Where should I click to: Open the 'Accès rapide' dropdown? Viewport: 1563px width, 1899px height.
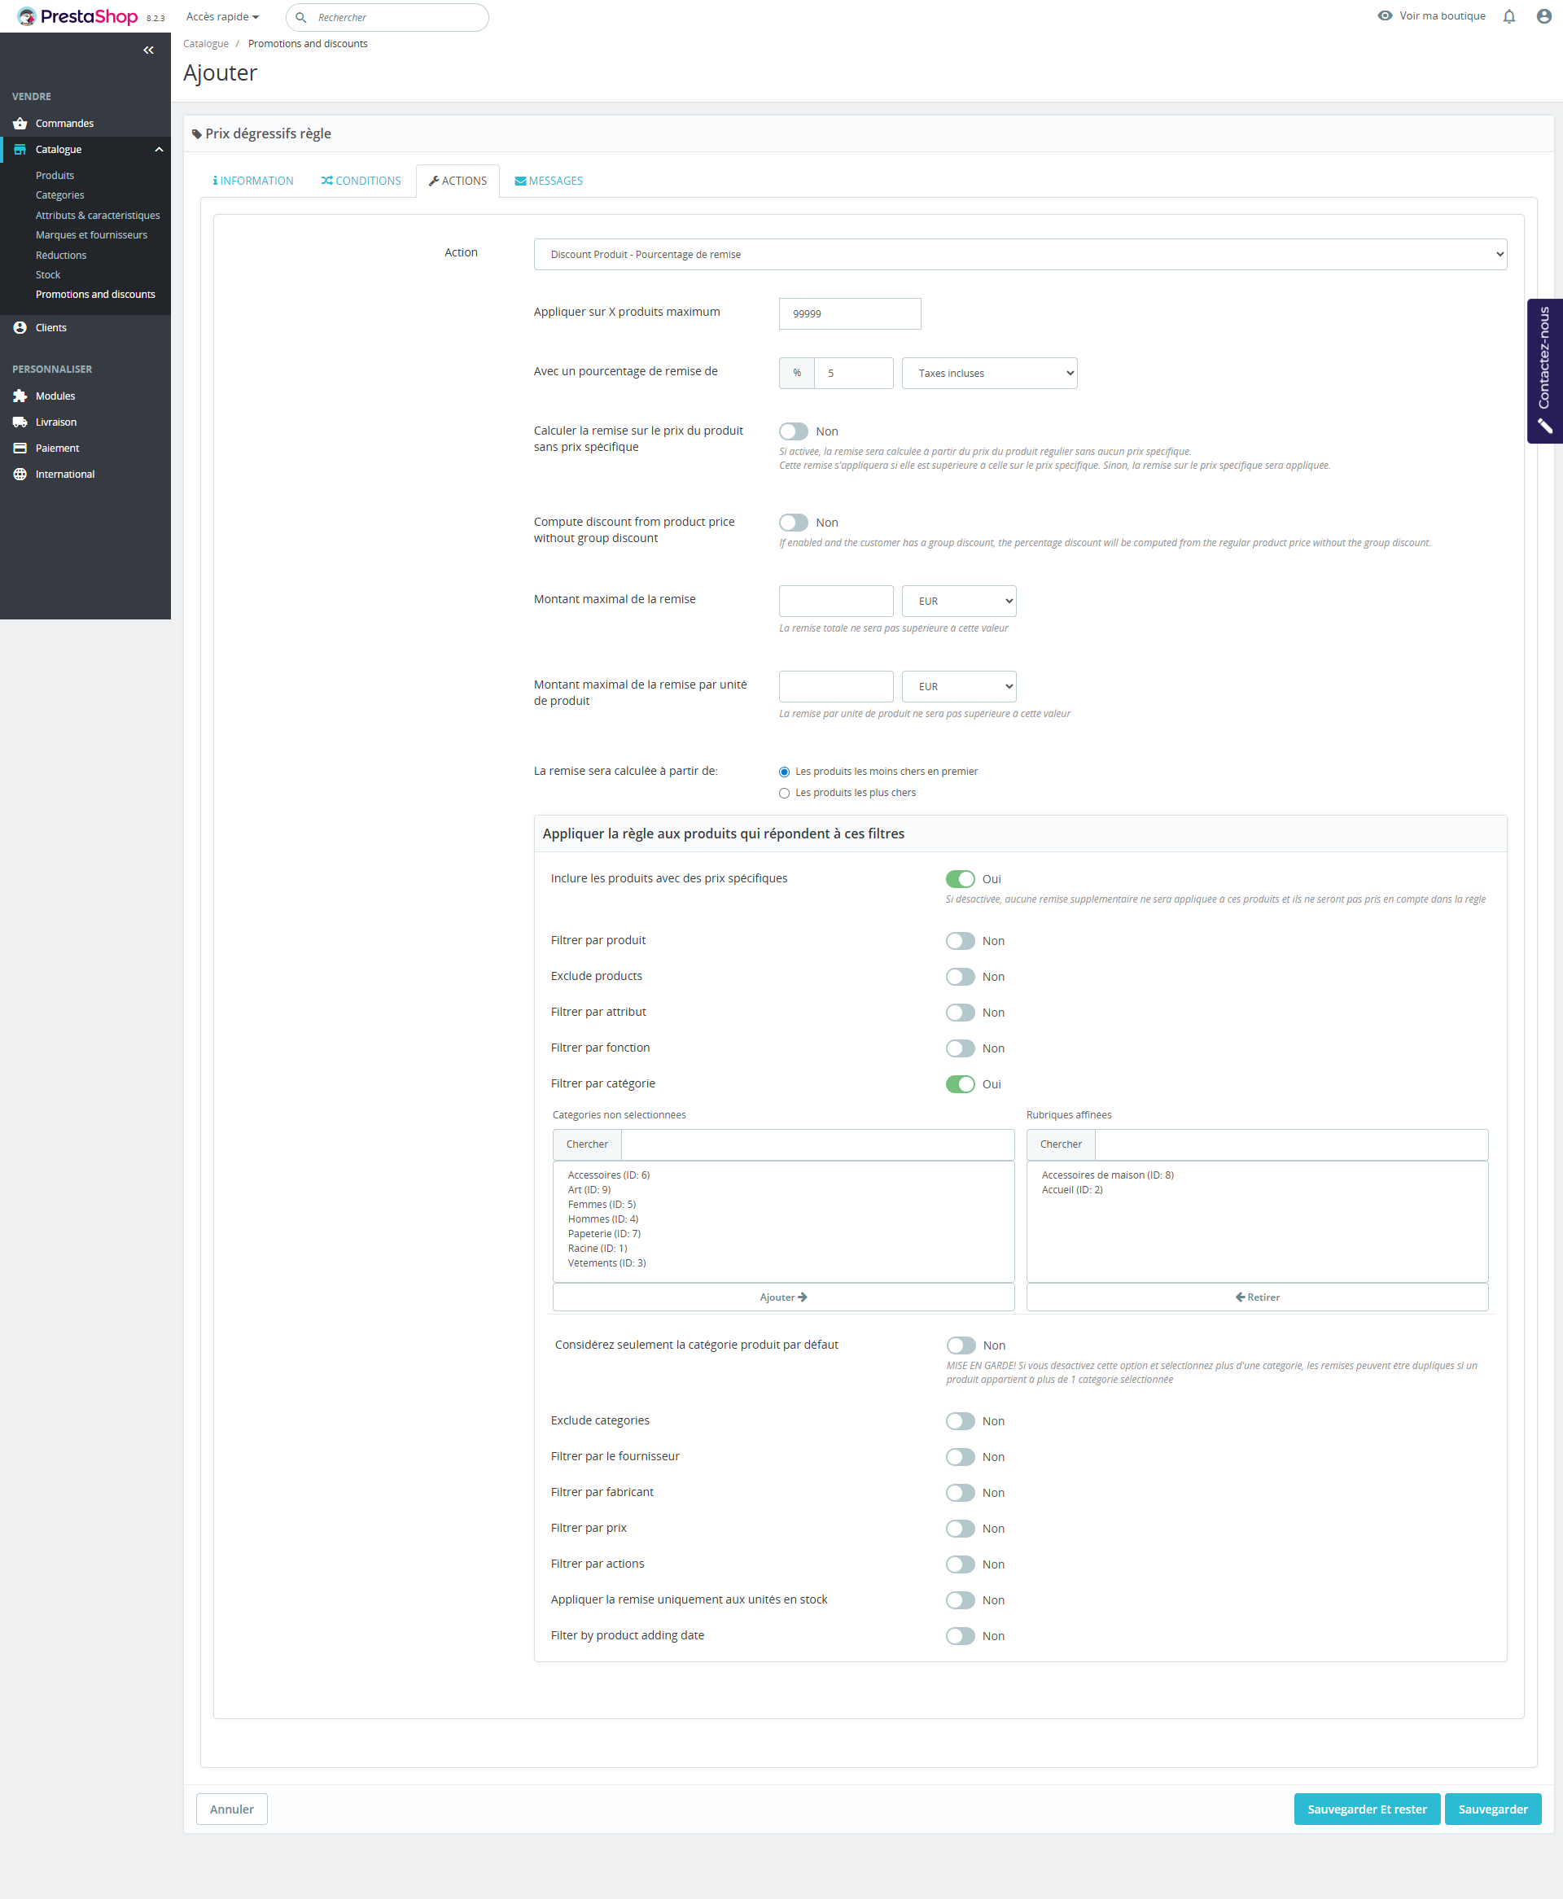222,16
